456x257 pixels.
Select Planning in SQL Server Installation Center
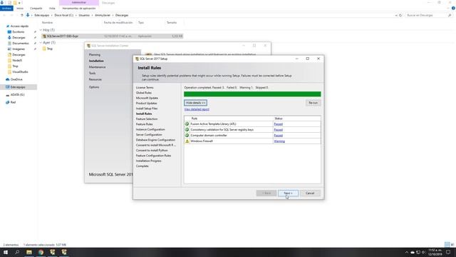[95, 55]
